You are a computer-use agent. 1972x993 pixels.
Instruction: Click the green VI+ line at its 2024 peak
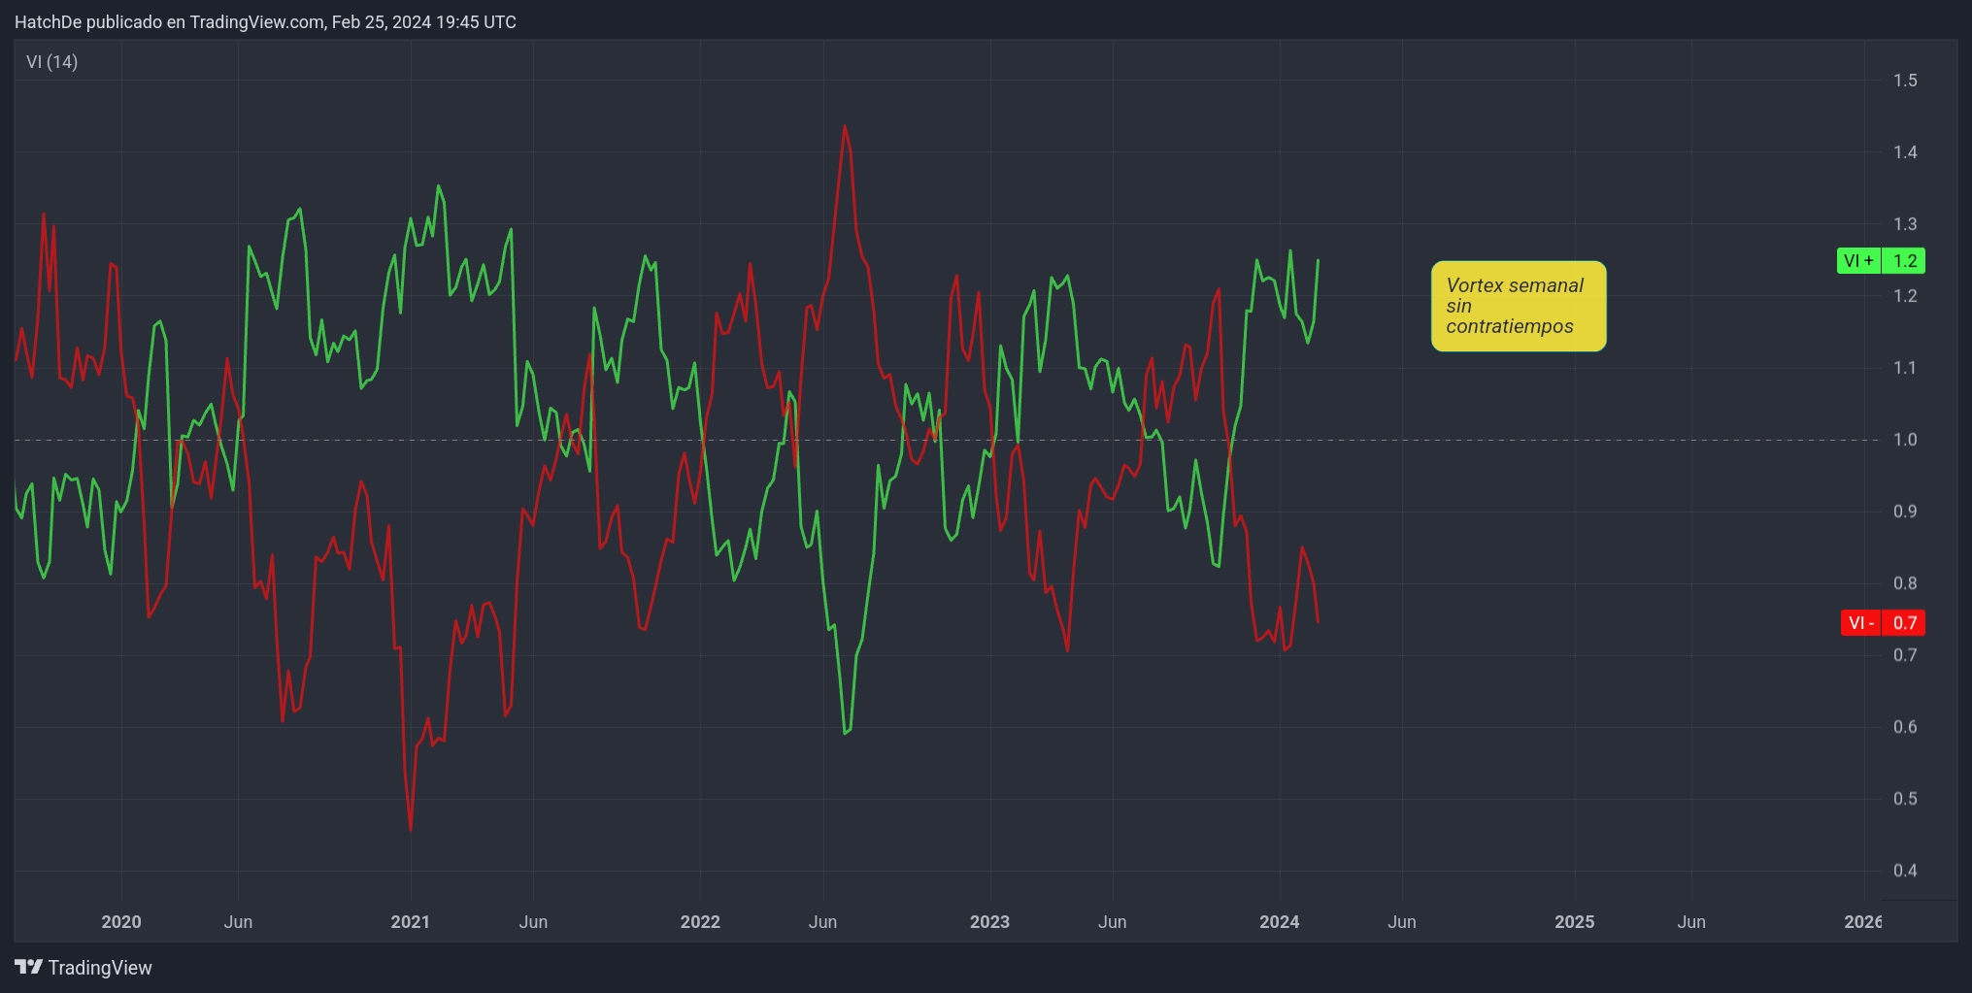coord(1289,252)
